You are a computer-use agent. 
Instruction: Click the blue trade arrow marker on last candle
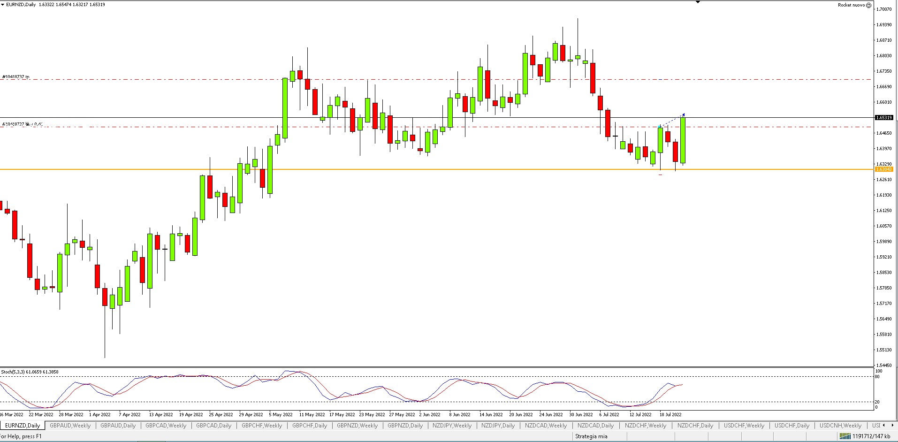[x=684, y=114]
